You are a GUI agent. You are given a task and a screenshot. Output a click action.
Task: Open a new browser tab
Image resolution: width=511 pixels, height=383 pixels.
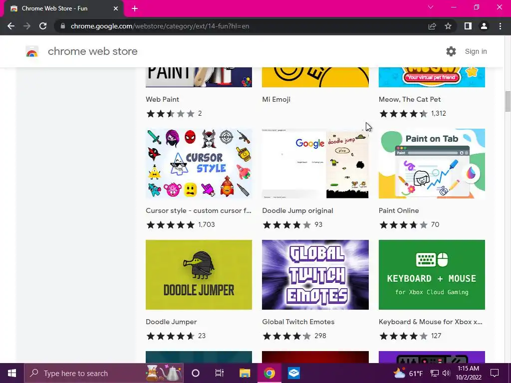[135, 8]
